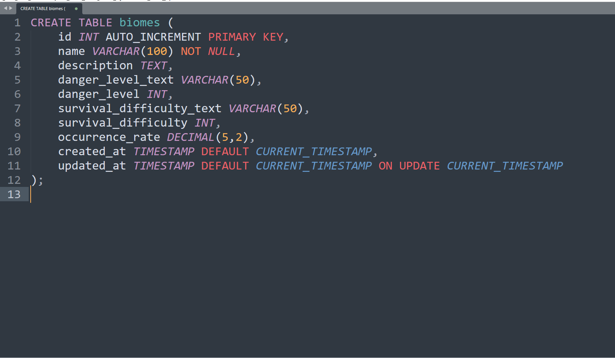Go to previous tab with left arrow

click(x=5, y=8)
